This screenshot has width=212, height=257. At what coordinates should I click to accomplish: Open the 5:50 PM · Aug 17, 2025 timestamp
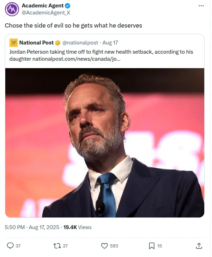[32, 227]
